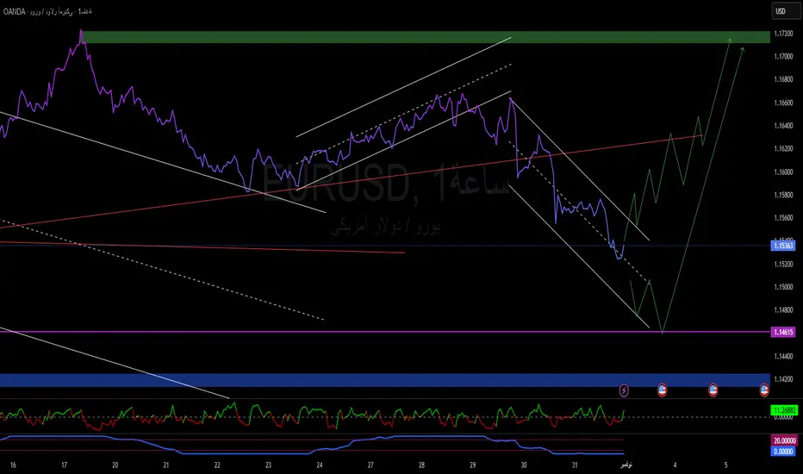
Task: Select the current price label 1.15363
Action: point(783,246)
